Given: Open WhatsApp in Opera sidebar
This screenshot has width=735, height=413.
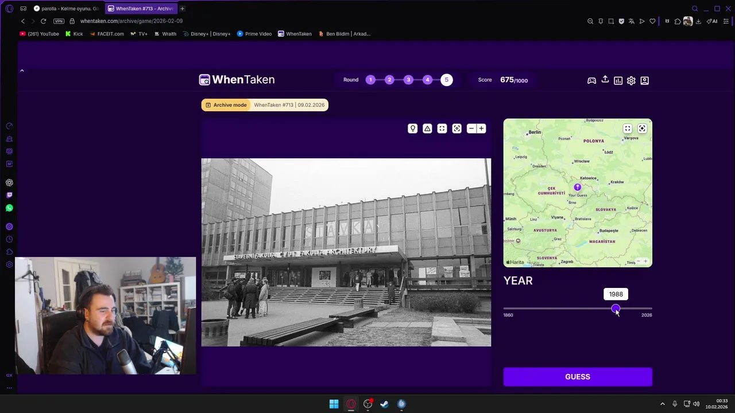Looking at the screenshot, I should pos(9,208).
